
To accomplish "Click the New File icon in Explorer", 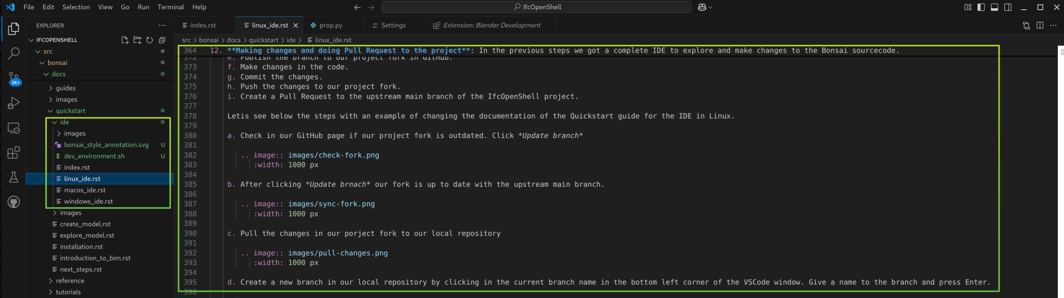I will pos(125,40).
